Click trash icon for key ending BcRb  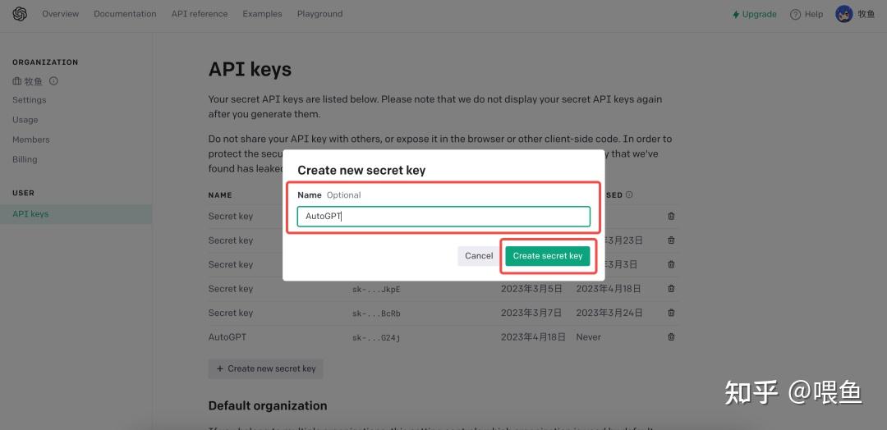click(x=671, y=313)
